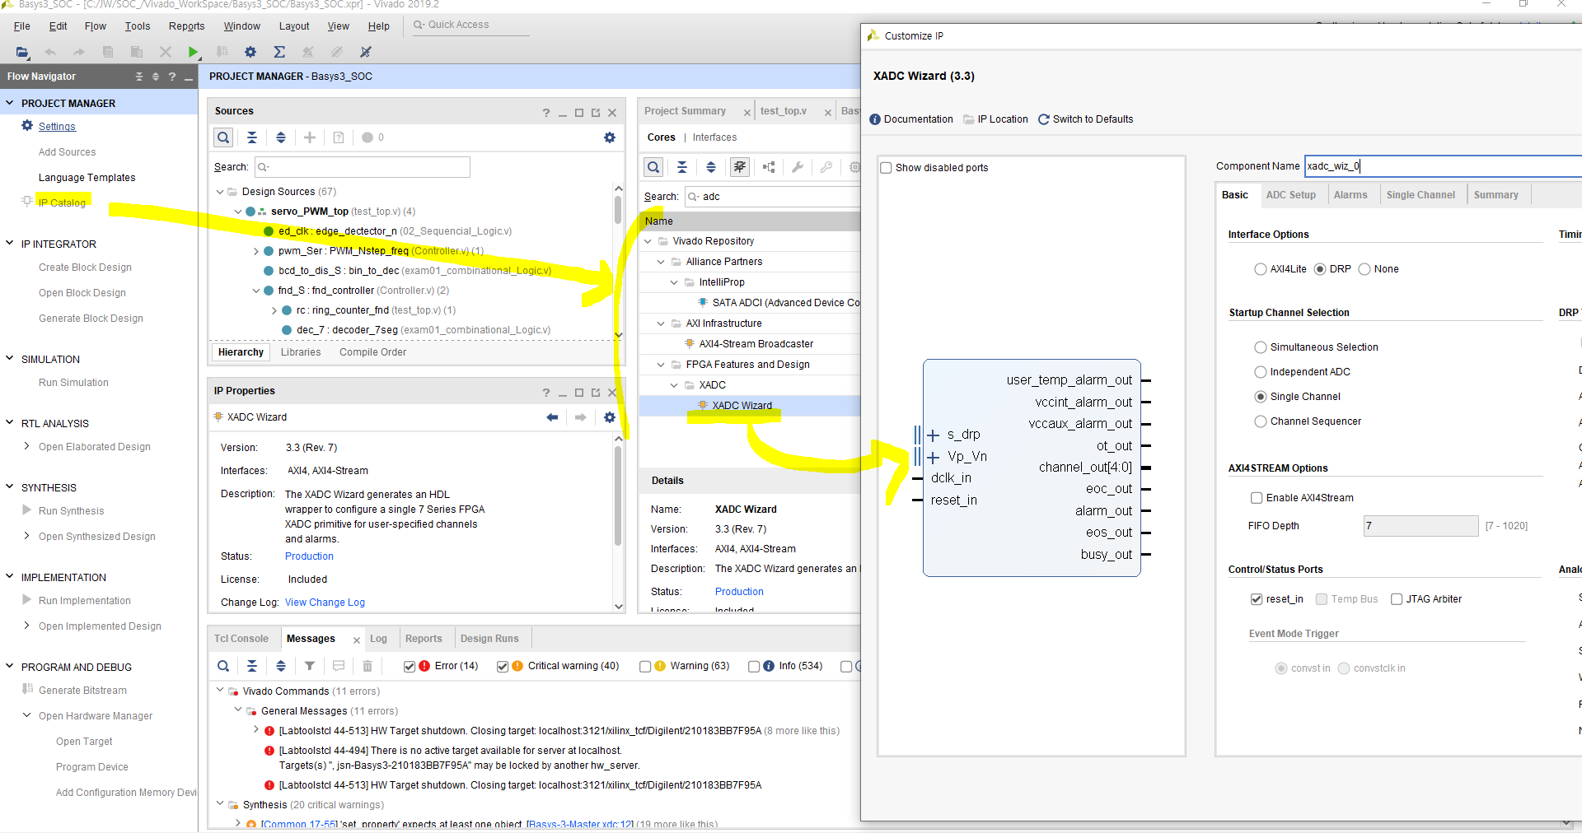Choose Simultaneous Selection startup mode
1582x833 pixels.
(1260, 347)
